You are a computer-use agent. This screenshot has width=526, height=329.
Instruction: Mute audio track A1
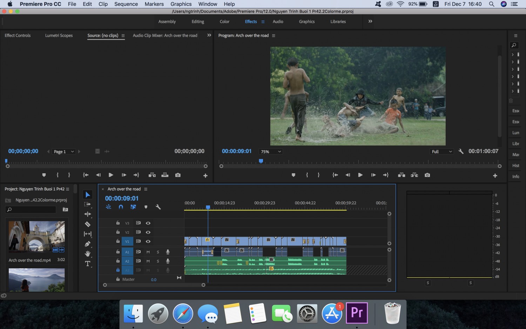(x=148, y=252)
